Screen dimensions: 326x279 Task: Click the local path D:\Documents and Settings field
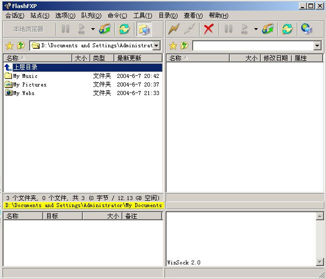[x=91, y=45]
